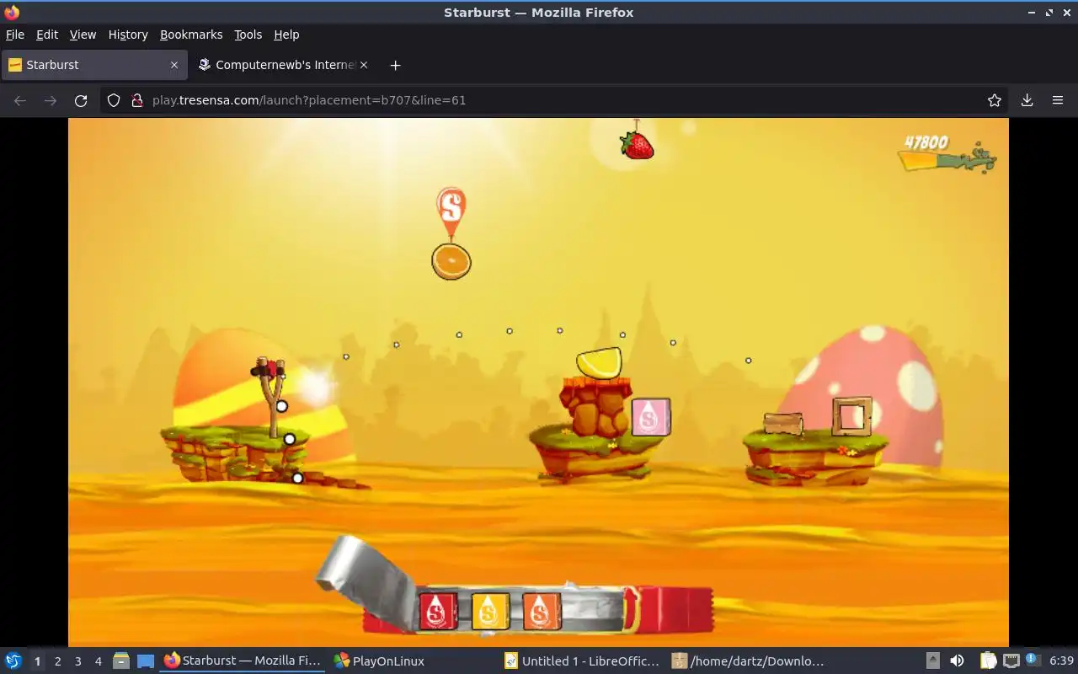This screenshot has height=674, width=1078.
Task: Go back one page
Action: pyautogui.click(x=20, y=100)
